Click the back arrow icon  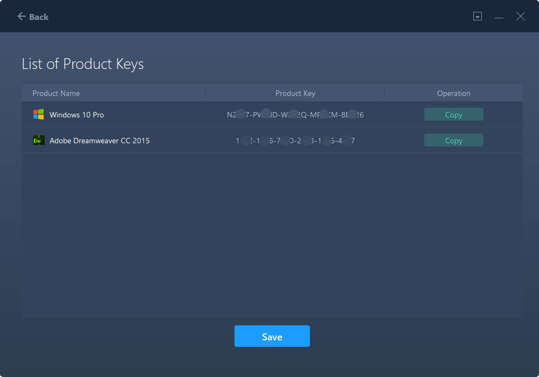22,17
